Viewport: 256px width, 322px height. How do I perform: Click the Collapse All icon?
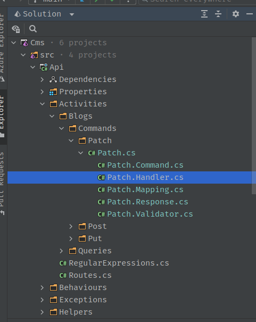218,14
